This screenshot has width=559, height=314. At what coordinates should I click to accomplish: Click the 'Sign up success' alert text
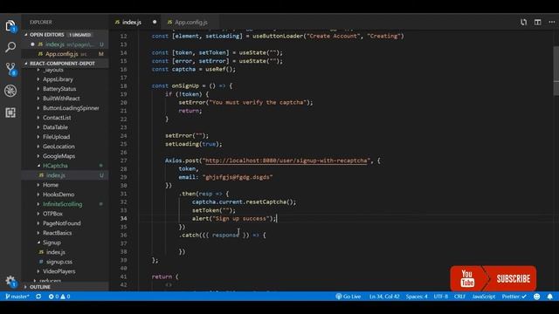click(241, 219)
